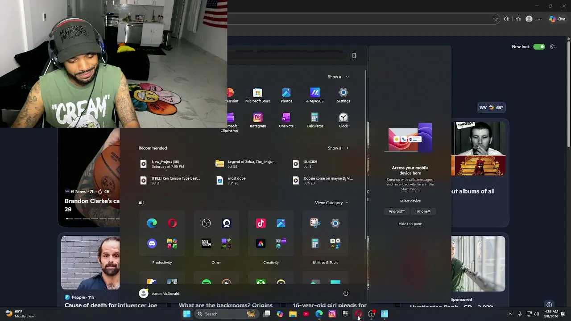Open Boosie come on mayne Dj file
The width and height of the screenshot is (571, 321).
tap(323, 181)
